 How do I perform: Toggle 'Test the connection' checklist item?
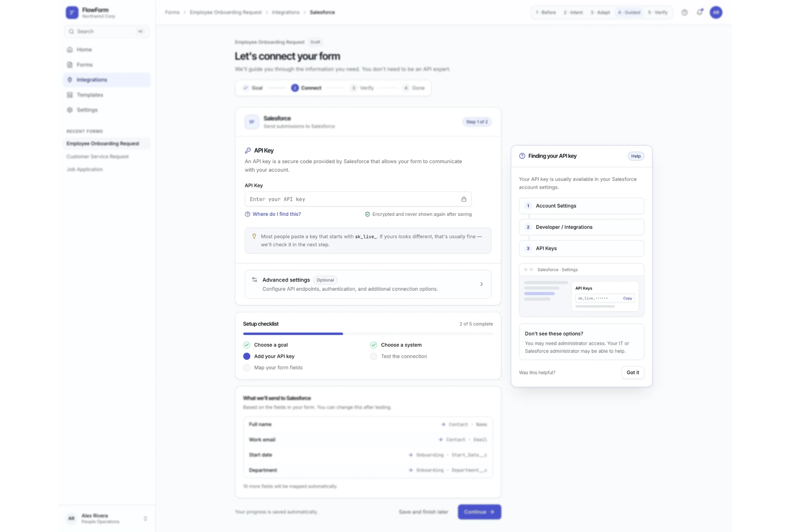tap(398, 356)
